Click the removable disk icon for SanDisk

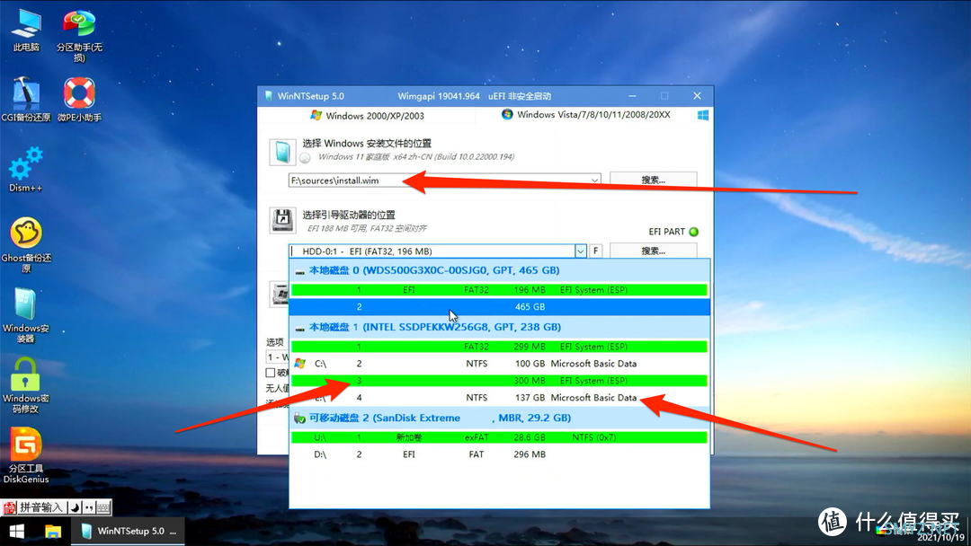point(299,418)
